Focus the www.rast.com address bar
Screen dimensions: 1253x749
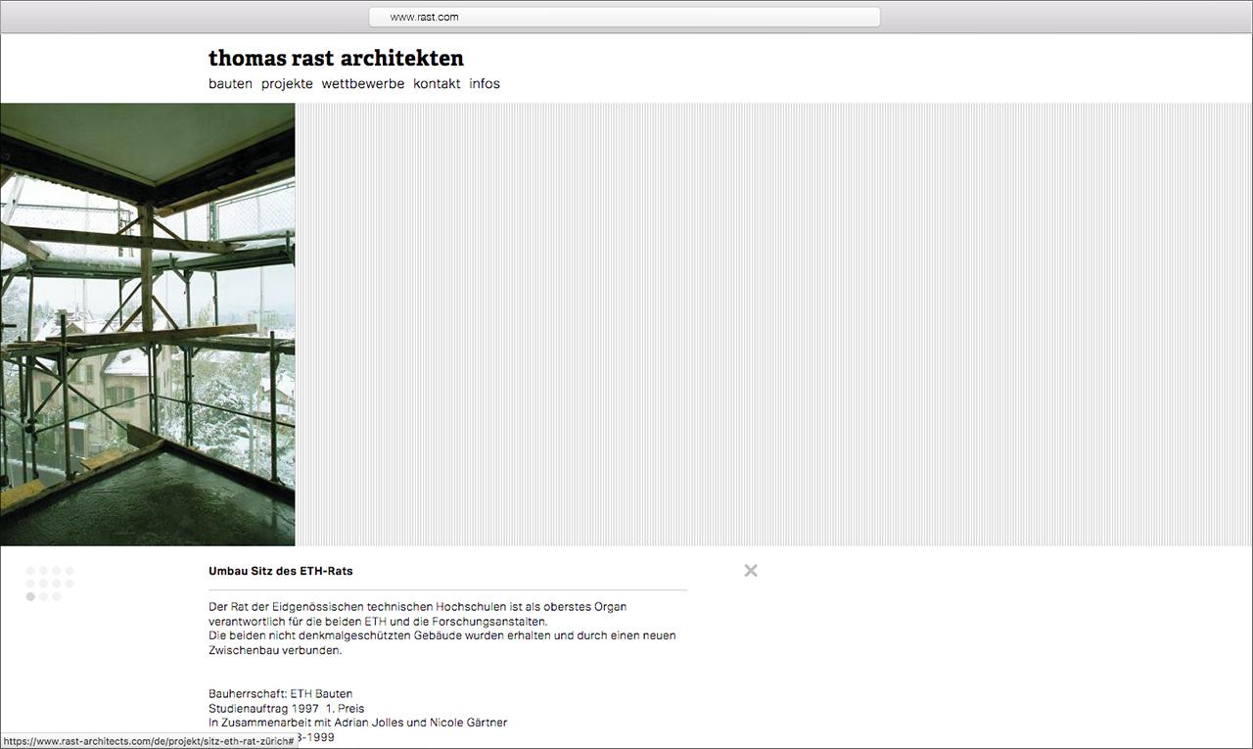coord(625,17)
